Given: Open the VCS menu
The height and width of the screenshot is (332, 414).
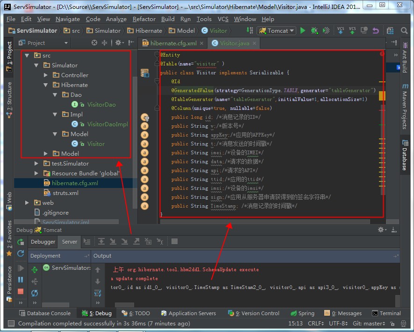Looking at the screenshot, I should (x=223, y=19).
